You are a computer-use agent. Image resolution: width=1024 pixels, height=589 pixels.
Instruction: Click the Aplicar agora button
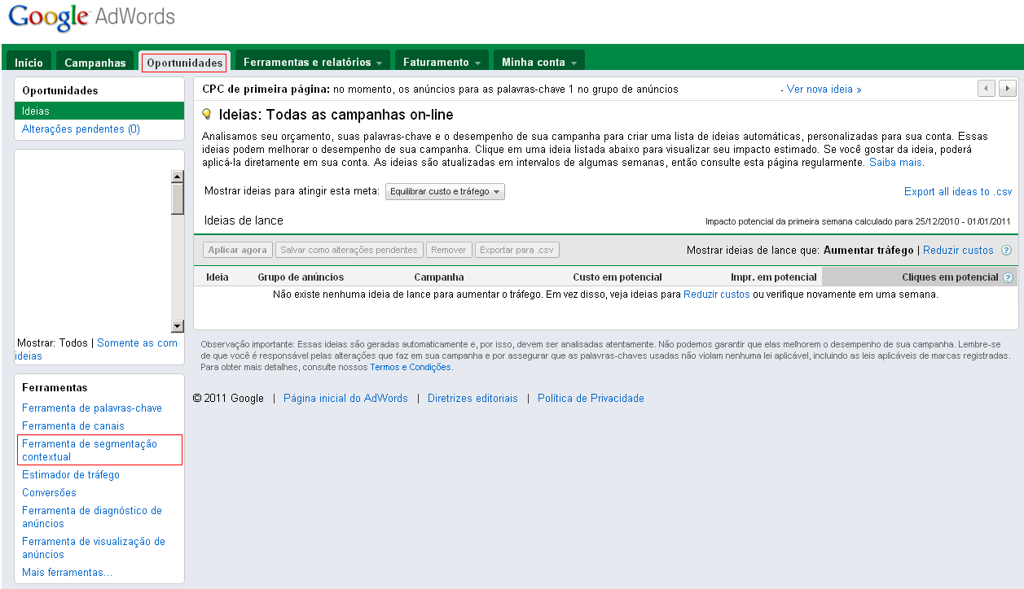(x=237, y=250)
